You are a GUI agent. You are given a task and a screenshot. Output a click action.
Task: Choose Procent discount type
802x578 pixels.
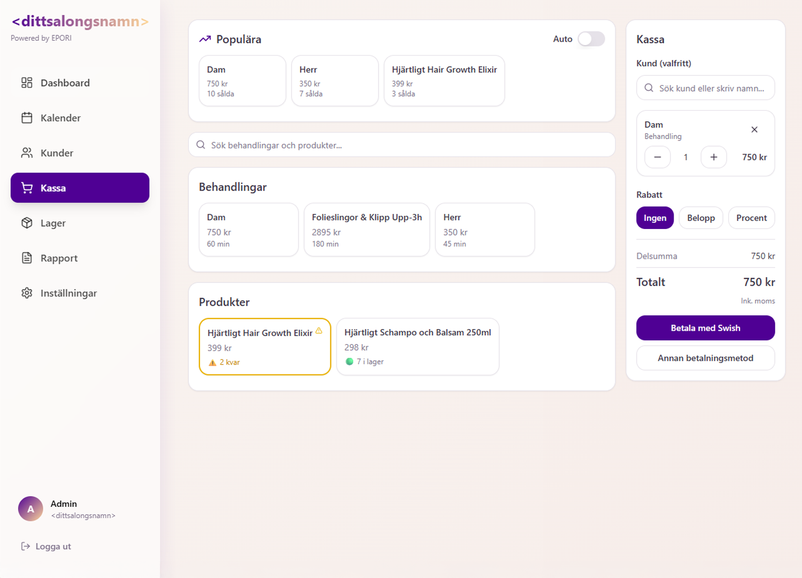(x=751, y=218)
